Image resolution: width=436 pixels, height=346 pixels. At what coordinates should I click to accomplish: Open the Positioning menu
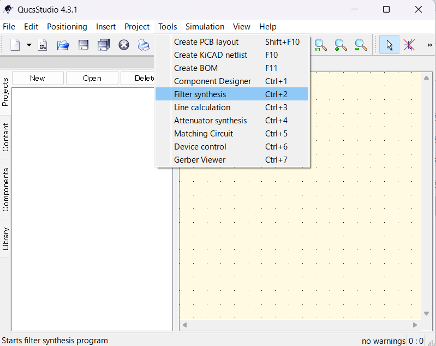[x=67, y=27]
